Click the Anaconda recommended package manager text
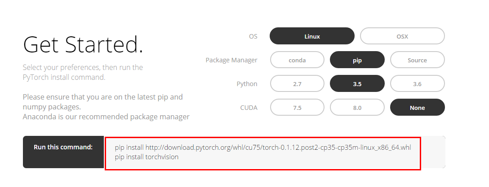 tap(106, 117)
